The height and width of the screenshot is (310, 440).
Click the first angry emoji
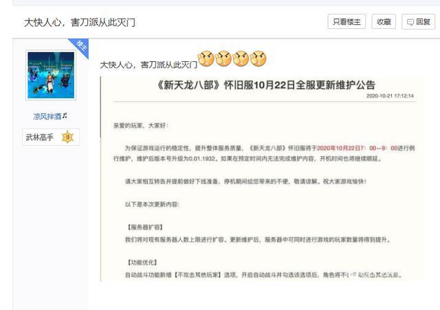[206, 58]
